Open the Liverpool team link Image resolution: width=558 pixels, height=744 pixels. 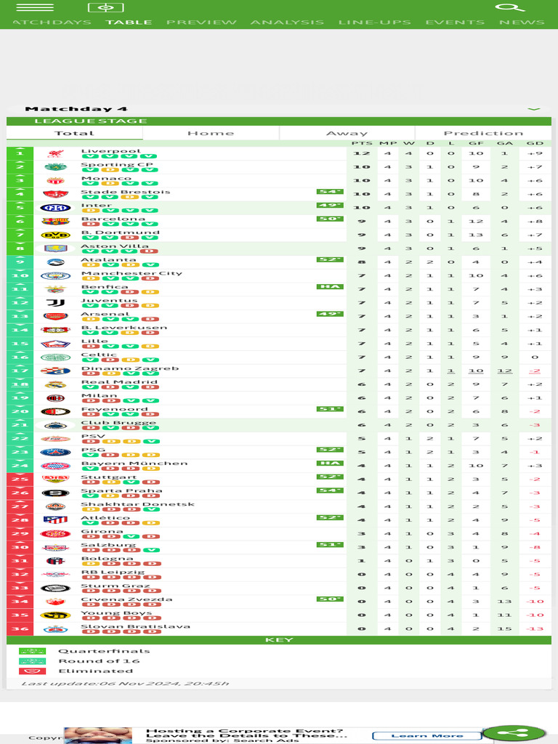click(x=111, y=151)
